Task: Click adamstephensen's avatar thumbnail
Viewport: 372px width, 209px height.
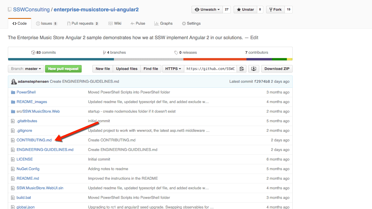Action: [x=14, y=82]
